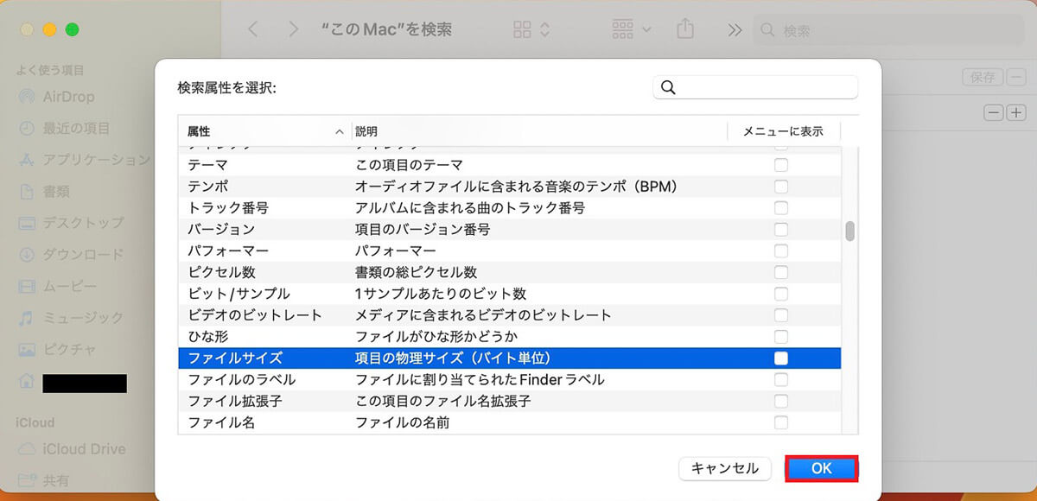Open Finder grouping options dropdown

632,29
